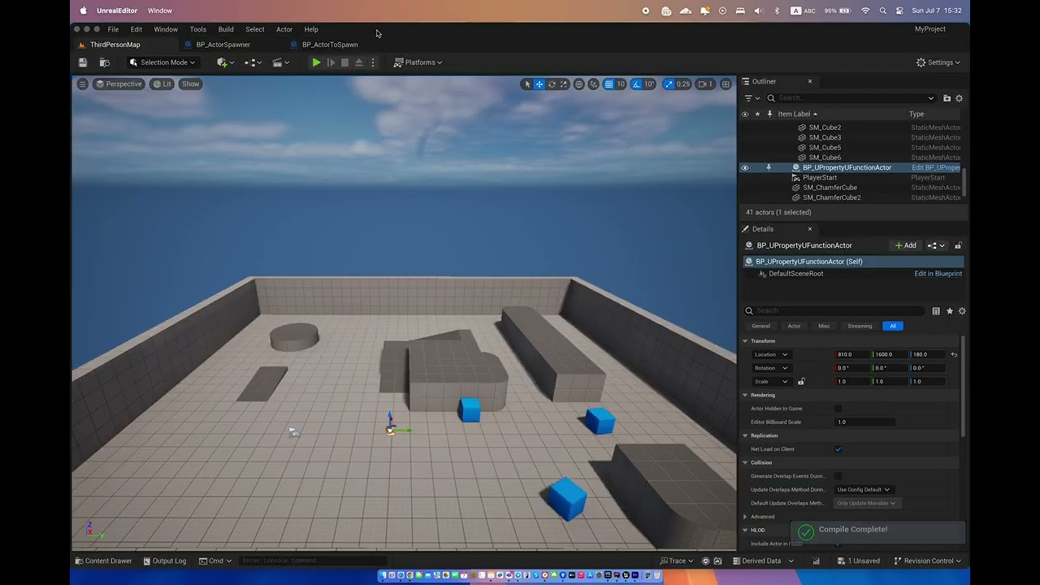Select the General filter in Details

point(760,326)
